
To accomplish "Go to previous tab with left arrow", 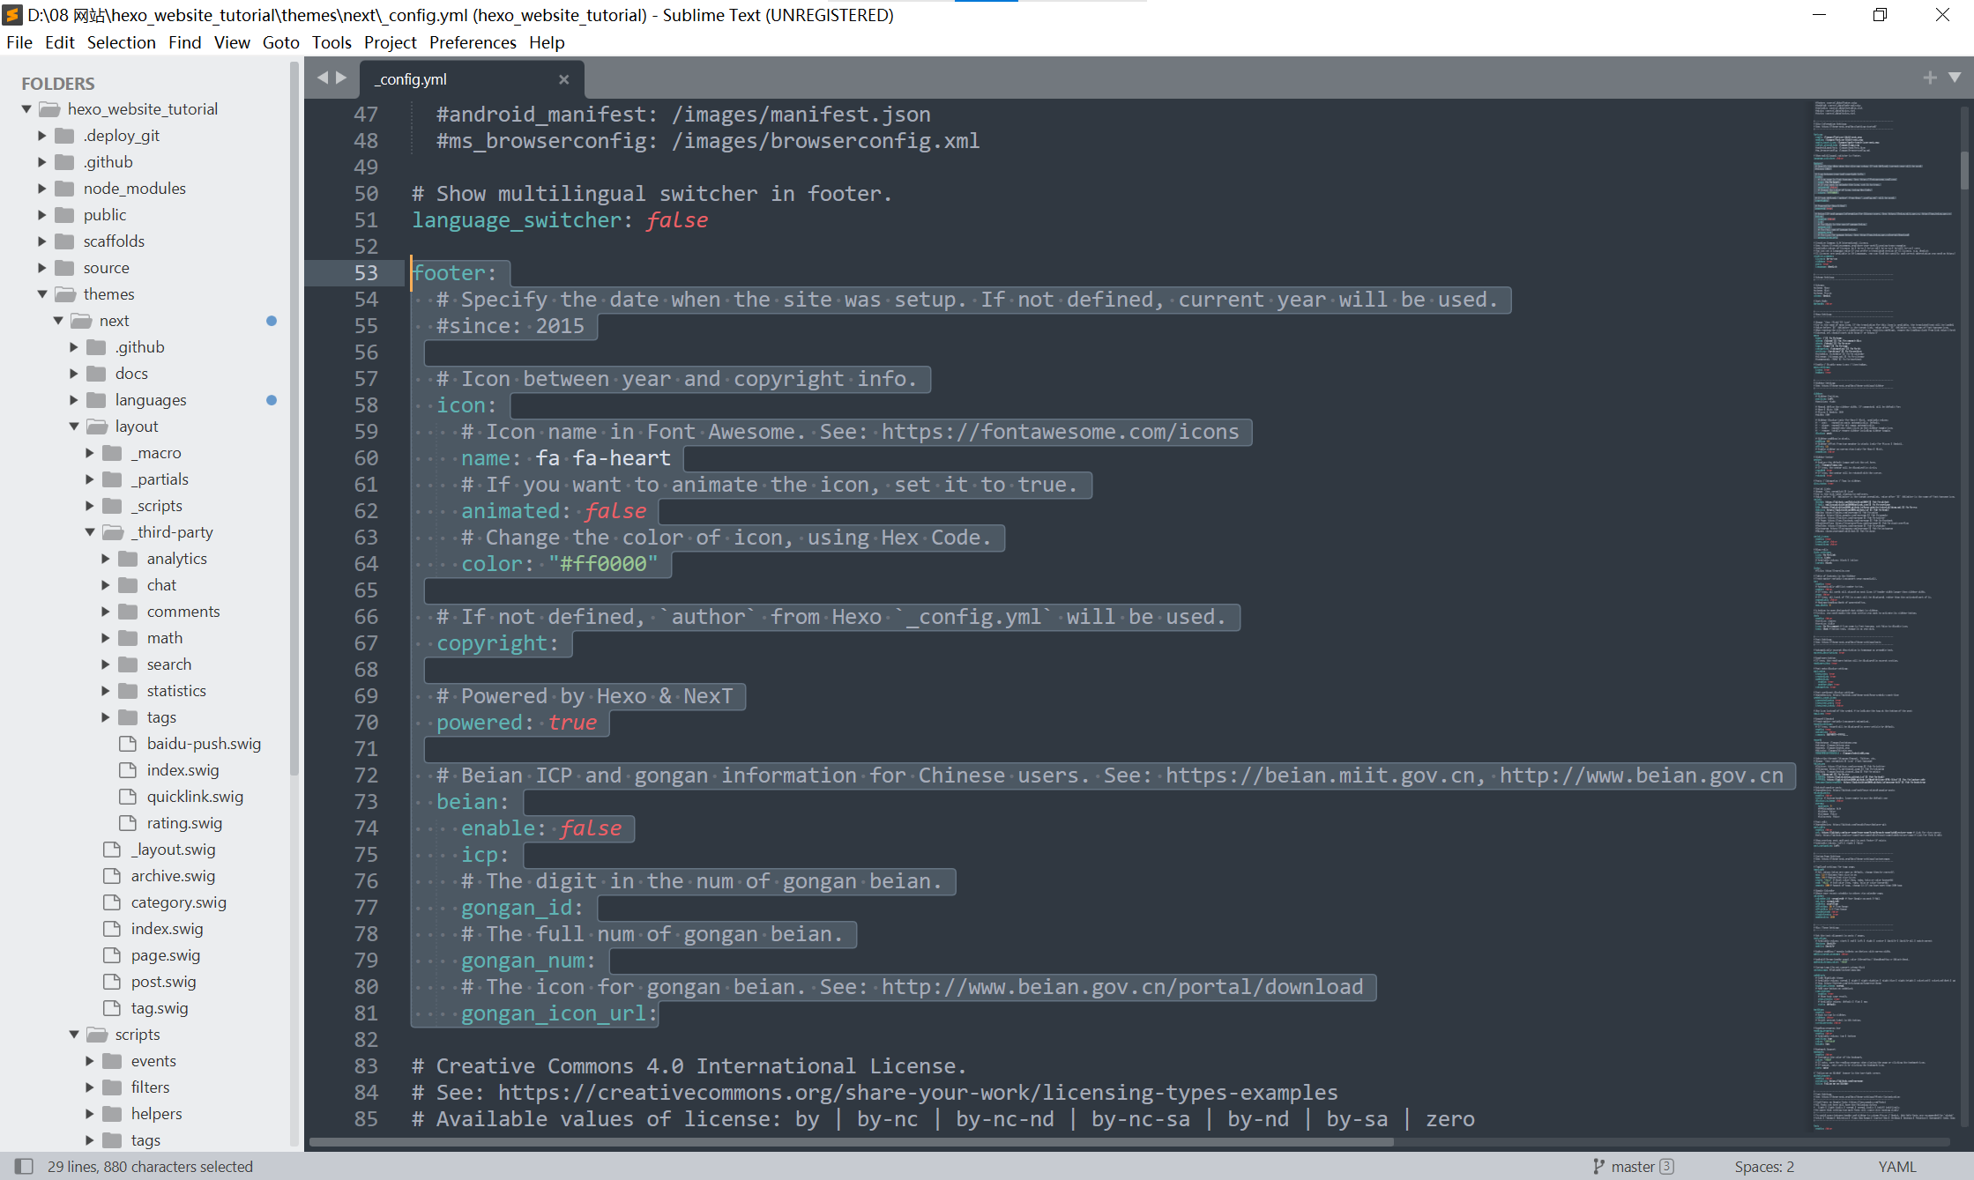I will (323, 78).
